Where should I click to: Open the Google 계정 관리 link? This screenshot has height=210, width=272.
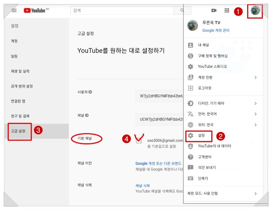point(216,31)
